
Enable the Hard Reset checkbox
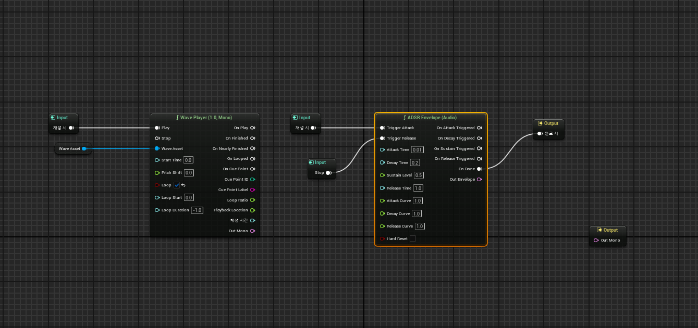413,238
